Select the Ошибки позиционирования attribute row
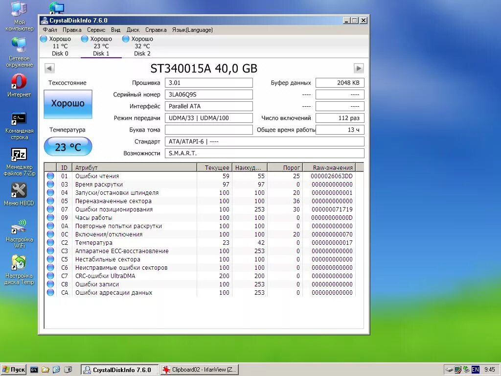 click(200, 210)
